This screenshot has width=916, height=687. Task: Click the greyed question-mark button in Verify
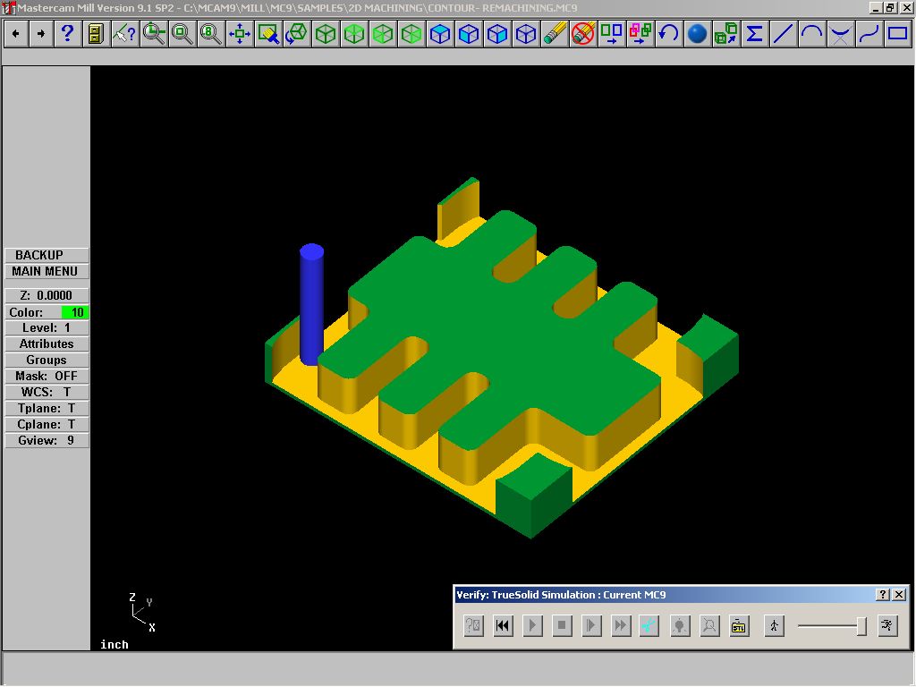click(x=473, y=626)
